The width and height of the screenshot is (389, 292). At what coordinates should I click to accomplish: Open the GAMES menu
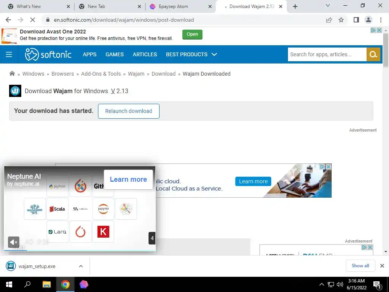point(114,54)
